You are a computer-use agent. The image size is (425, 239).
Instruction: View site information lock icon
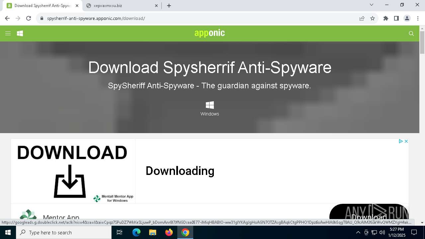tap(42, 18)
